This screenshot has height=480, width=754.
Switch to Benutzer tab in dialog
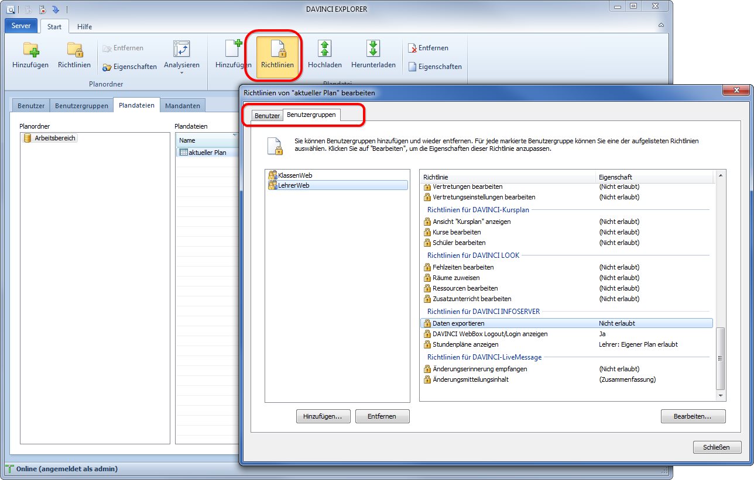267,116
